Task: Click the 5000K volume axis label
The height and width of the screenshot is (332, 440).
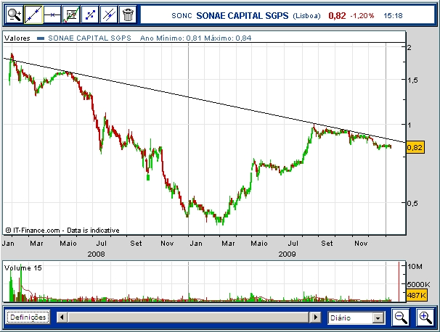Action: tap(418, 285)
